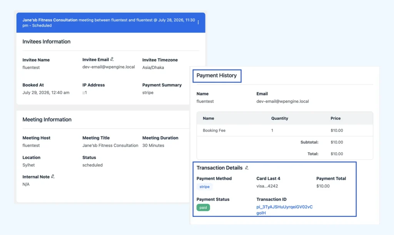Select the Payment Total $10.00 value
Screen dimensions: 394x235
coord(323,186)
